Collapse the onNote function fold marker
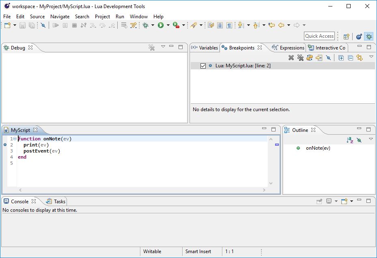The height and width of the screenshot is (258, 377). click(15, 139)
